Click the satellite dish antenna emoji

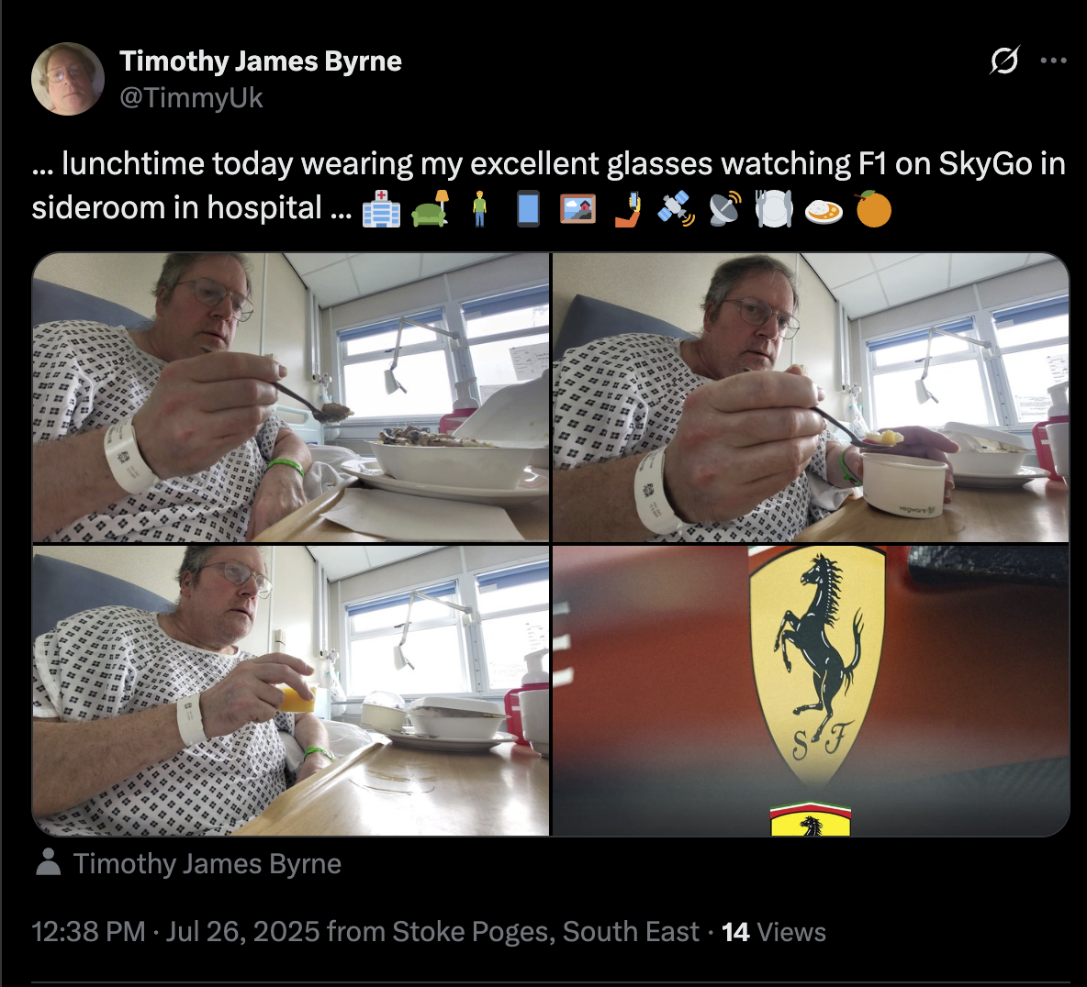tap(726, 209)
